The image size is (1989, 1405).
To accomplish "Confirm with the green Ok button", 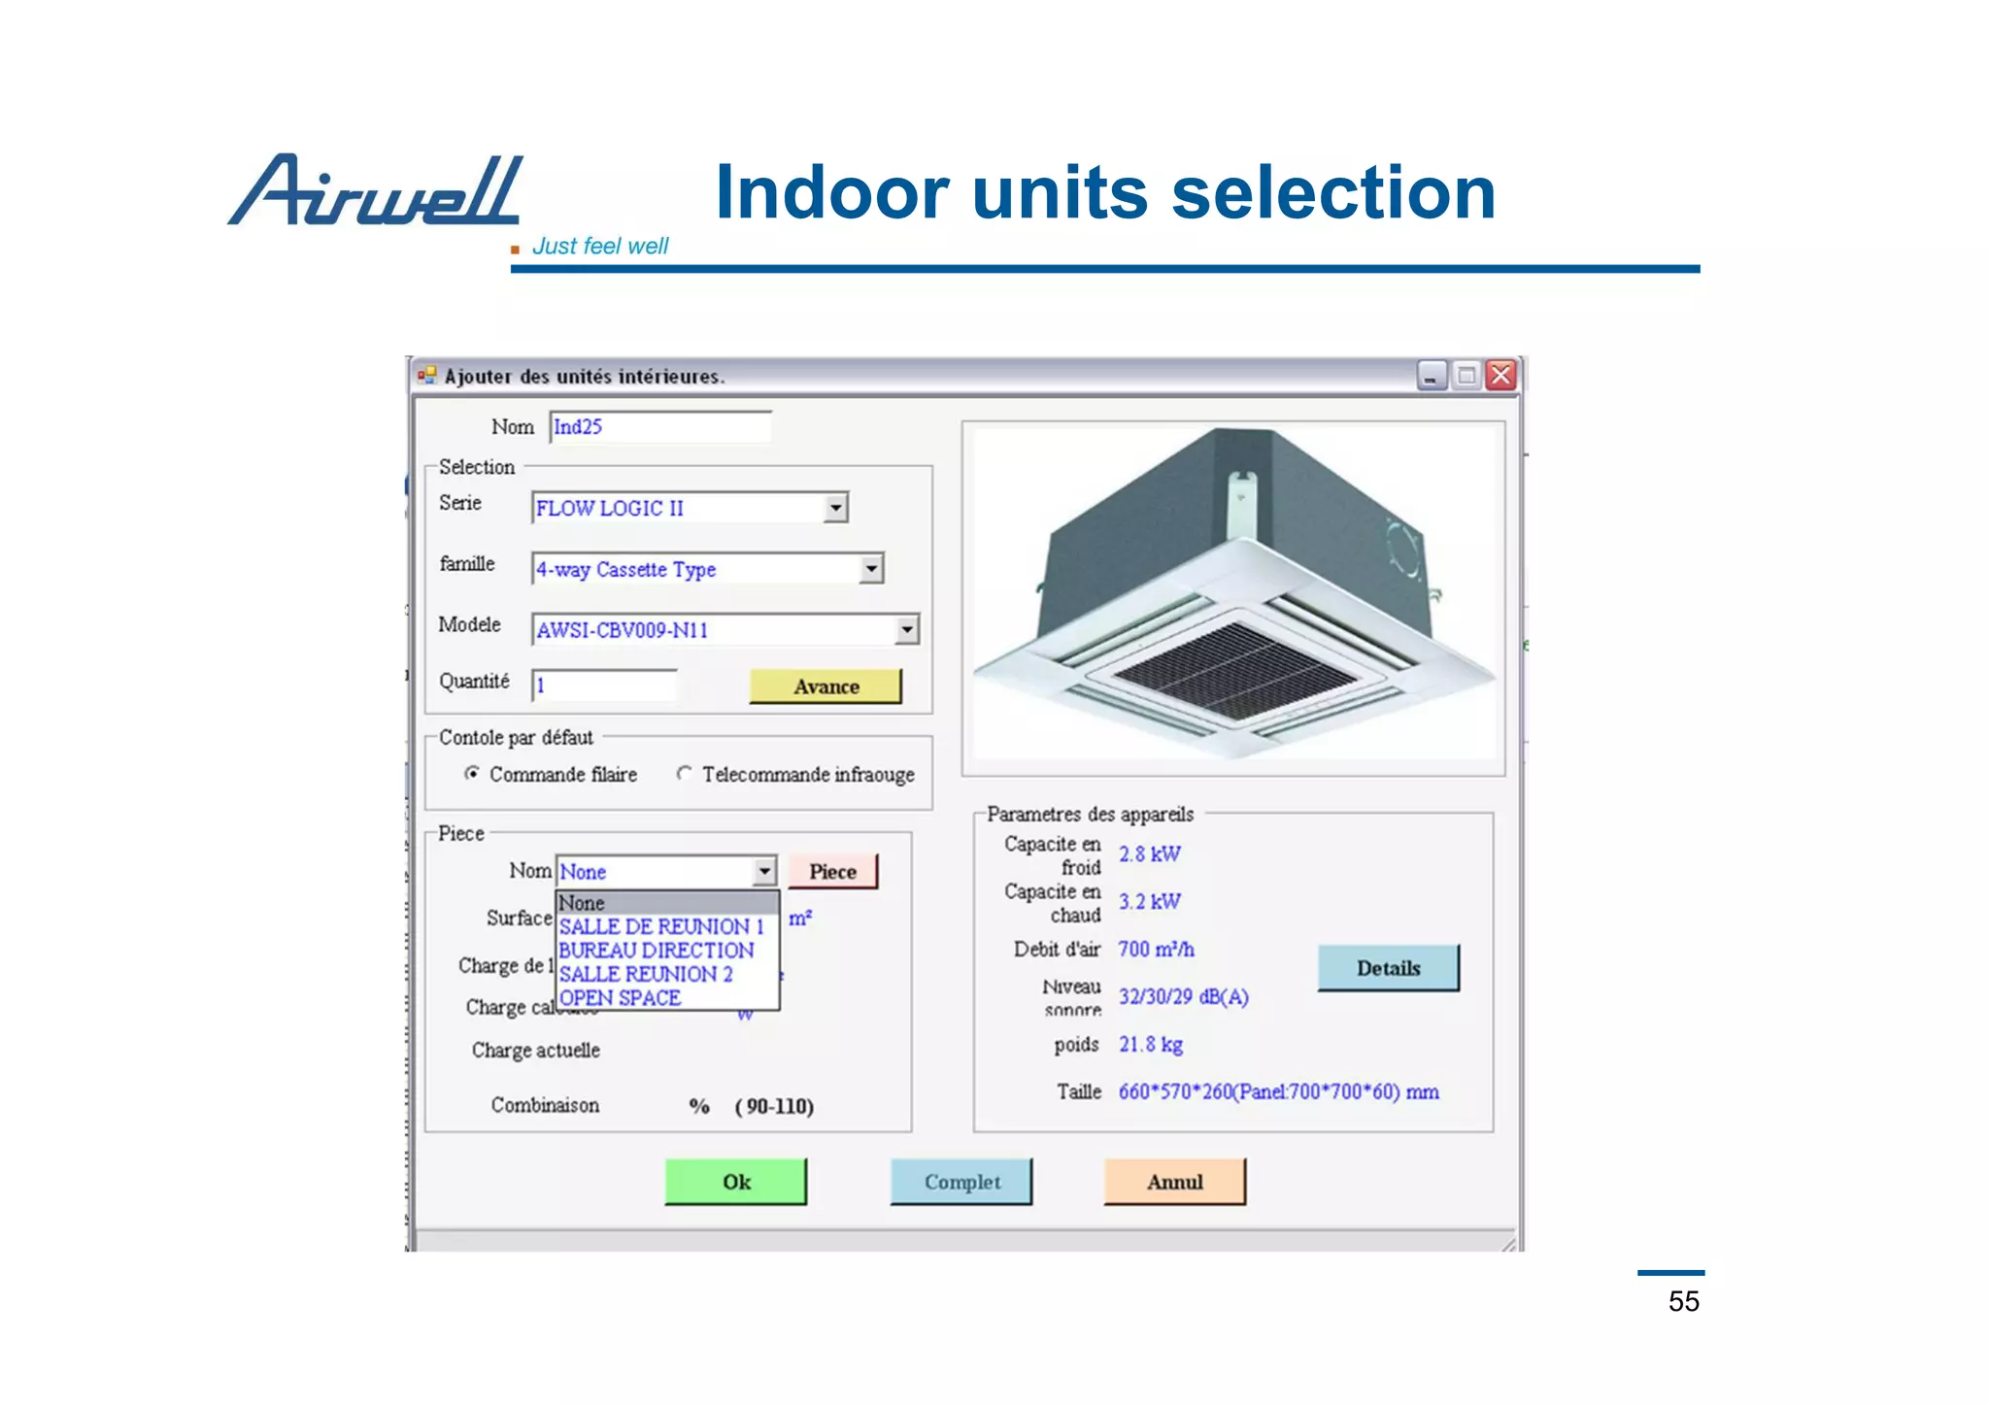I will (x=735, y=1182).
